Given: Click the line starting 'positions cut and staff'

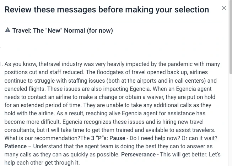Looking at the screenshot, I should coord(106,72).
